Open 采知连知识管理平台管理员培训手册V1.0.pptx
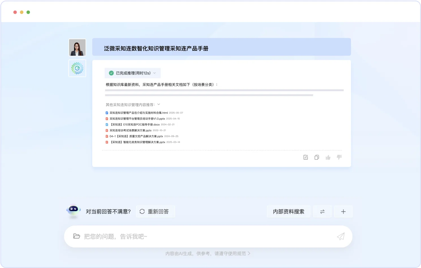Viewport: 421px width, 268px height. 137,119
